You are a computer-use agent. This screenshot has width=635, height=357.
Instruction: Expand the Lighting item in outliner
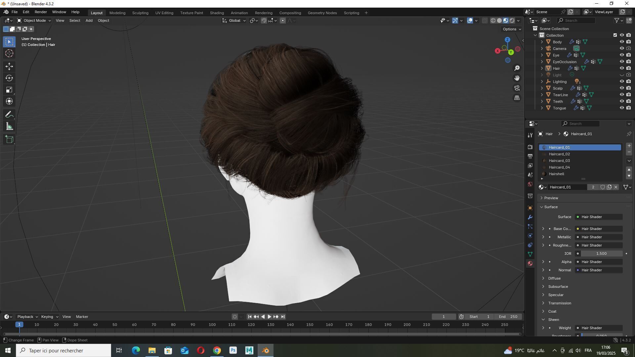click(x=542, y=82)
